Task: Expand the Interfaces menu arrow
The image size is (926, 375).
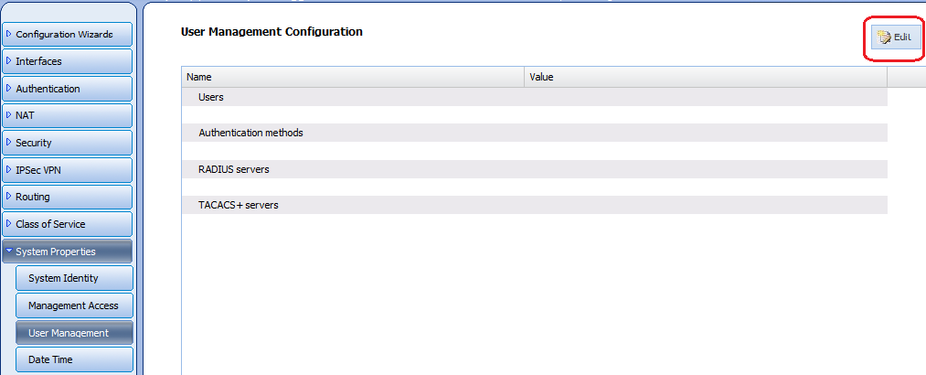Action: click(9, 61)
